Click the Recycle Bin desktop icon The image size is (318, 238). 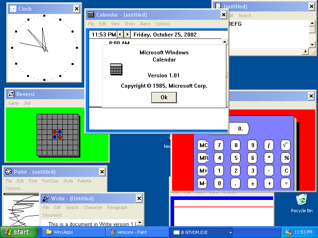tap(302, 200)
